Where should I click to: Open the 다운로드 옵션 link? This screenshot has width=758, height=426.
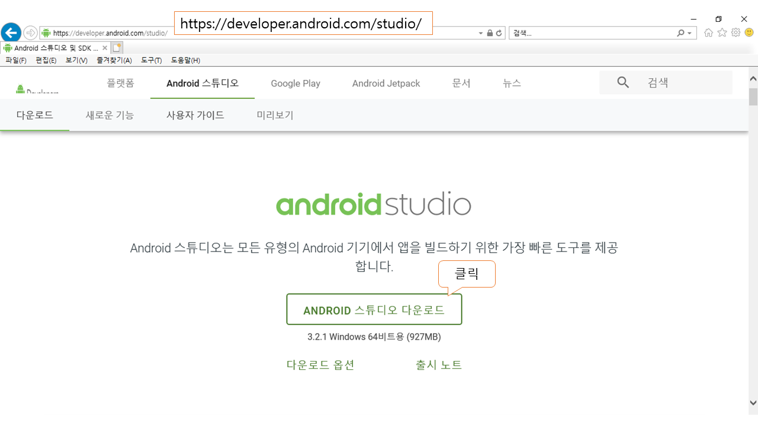click(x=320, y=365)
